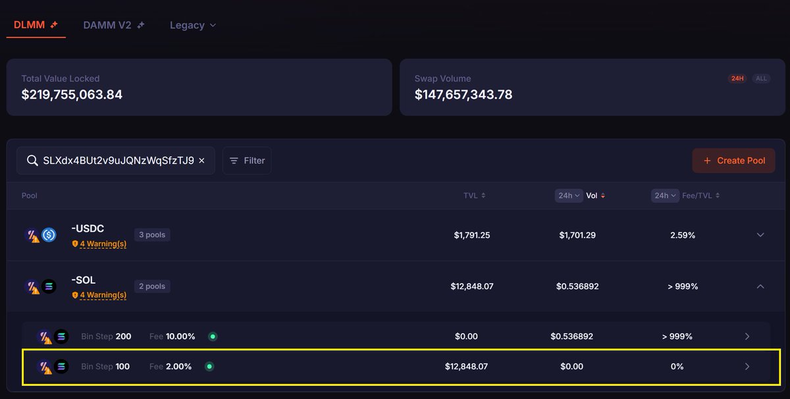Viewport: 790px width, 399px height.
Task: Click Fee 10.00% label
Action: click(172, 336)
